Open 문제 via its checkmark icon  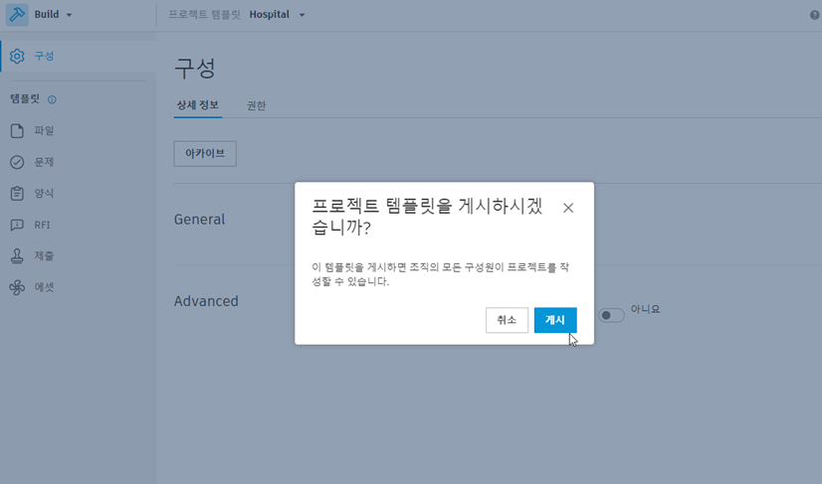point(17,162)
